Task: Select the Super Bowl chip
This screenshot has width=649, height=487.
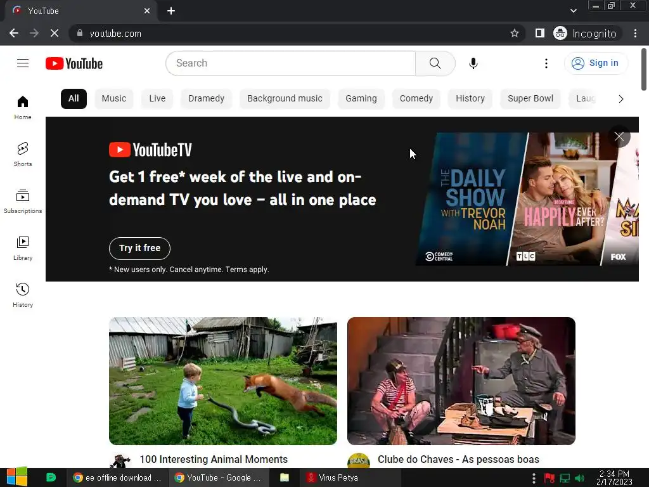Action: click(x=530, y=98)
